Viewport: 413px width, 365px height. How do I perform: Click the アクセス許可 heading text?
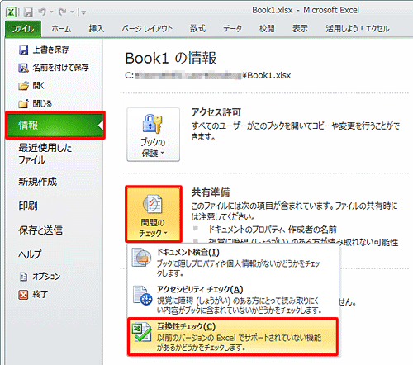click(216, 112)
